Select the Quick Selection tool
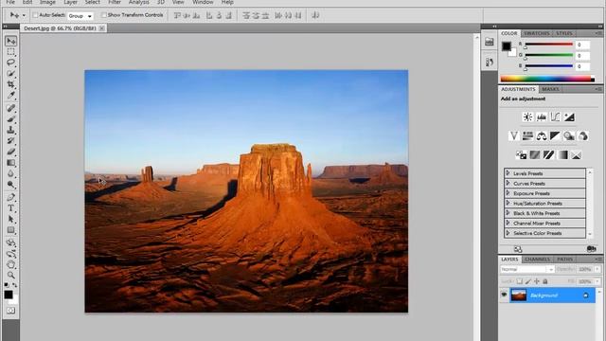This screenshot has width=606, height=341. (x=10, y=74)
